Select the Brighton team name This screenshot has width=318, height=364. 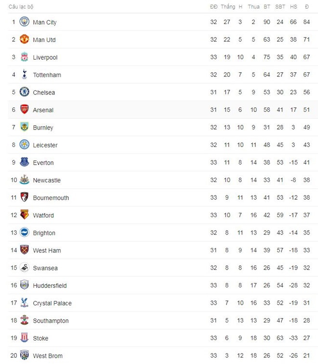point(44,233)
